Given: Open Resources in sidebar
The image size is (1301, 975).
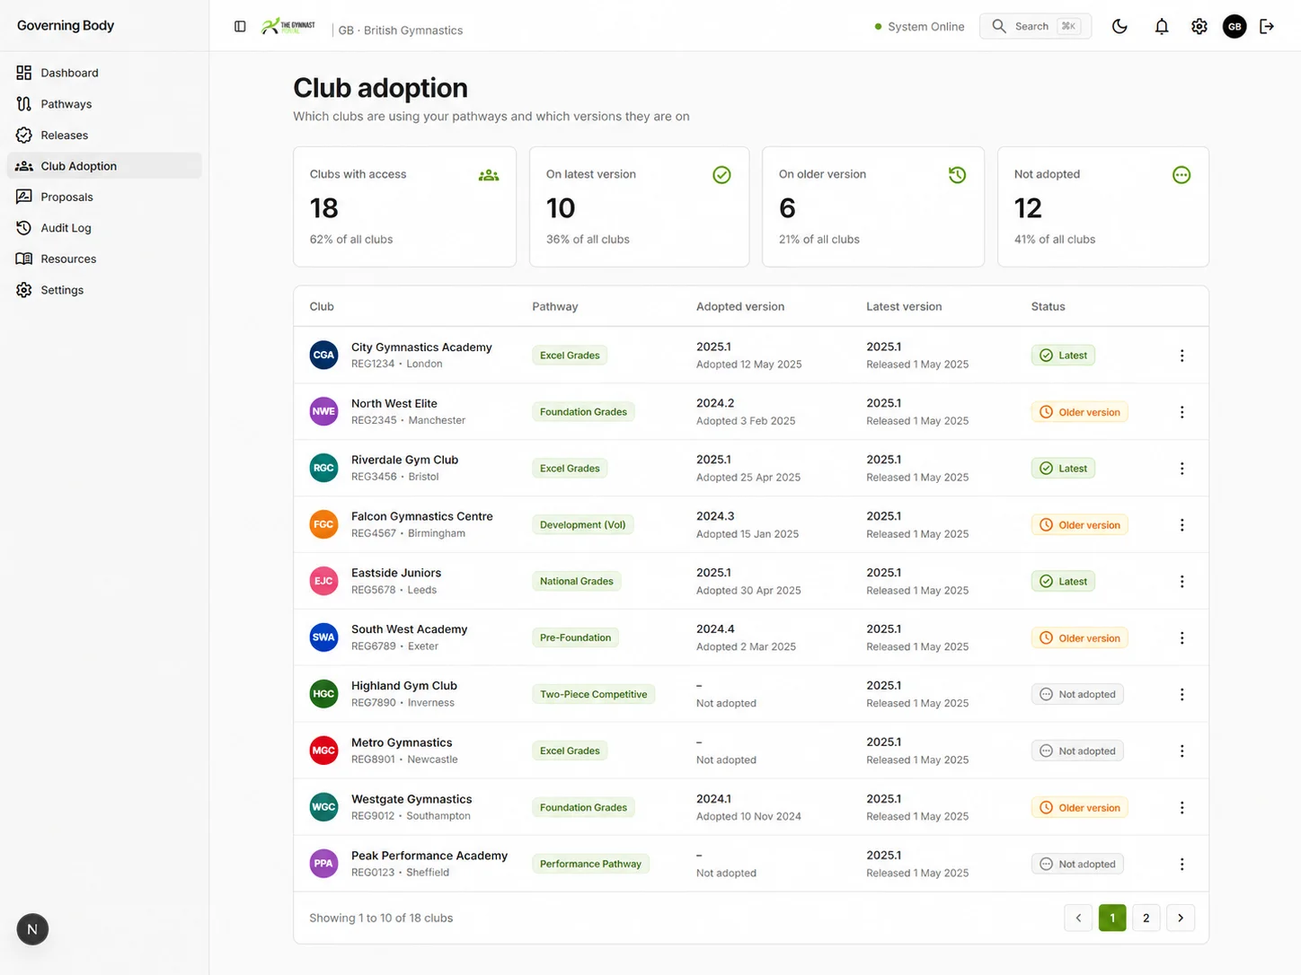Looking at the screenshot, I should pyautogui.click(x=104, y=259).
